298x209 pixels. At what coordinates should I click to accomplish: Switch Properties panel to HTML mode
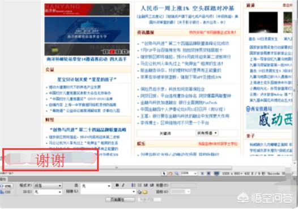[x=6, y=186]
